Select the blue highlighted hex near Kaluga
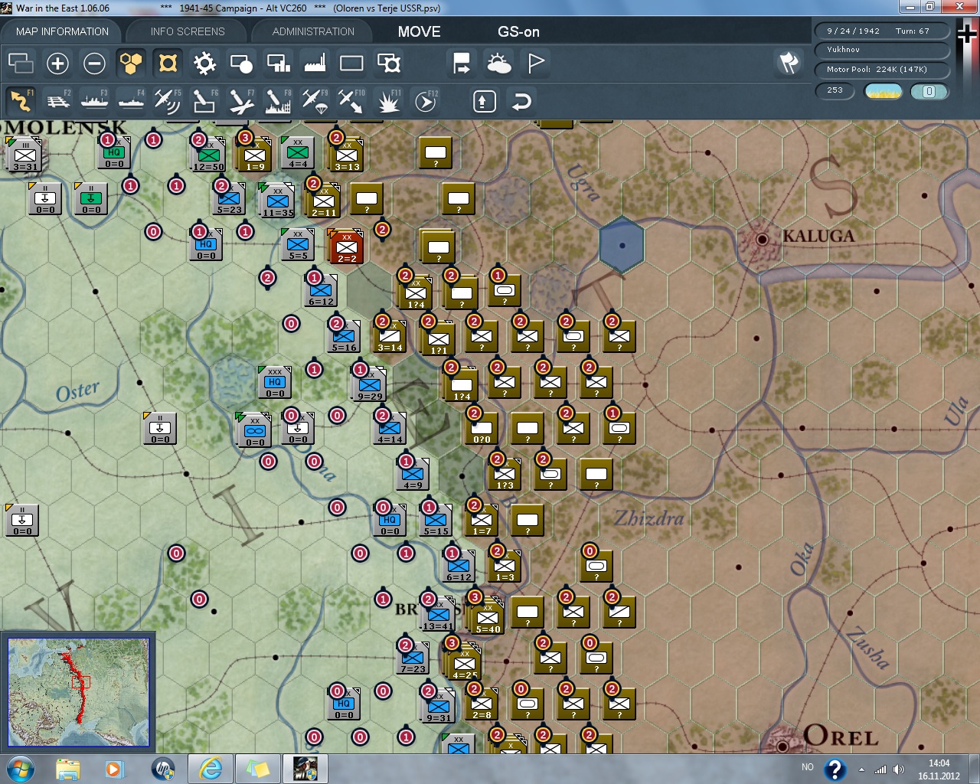This screenshot has width=980, height=784. (622, 245)
